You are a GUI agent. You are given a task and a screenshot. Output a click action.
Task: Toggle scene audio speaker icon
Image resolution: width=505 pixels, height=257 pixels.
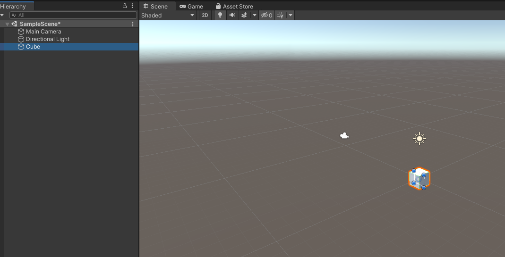pyautogui.click(x=232, y=15)
